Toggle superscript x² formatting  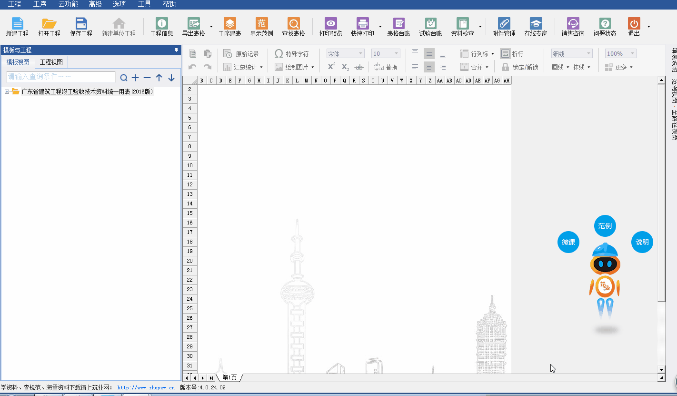coord(331,67)
